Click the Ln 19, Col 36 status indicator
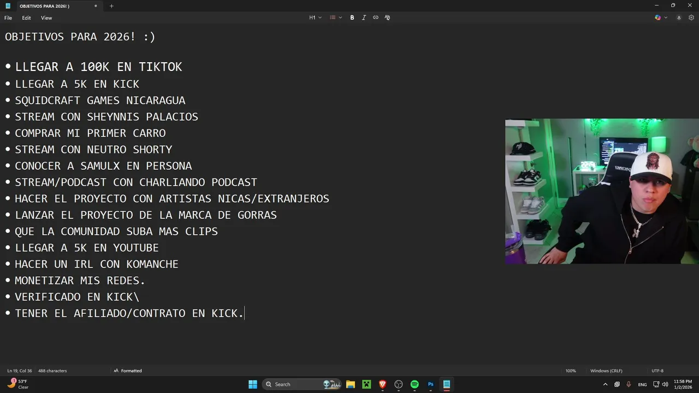699x393 pixels. point(20,371)
